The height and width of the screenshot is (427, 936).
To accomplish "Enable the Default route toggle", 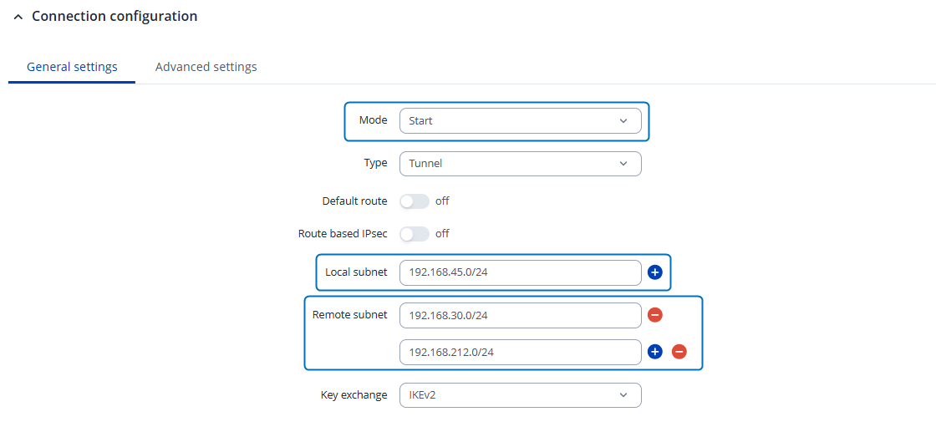I will (415, 201).
